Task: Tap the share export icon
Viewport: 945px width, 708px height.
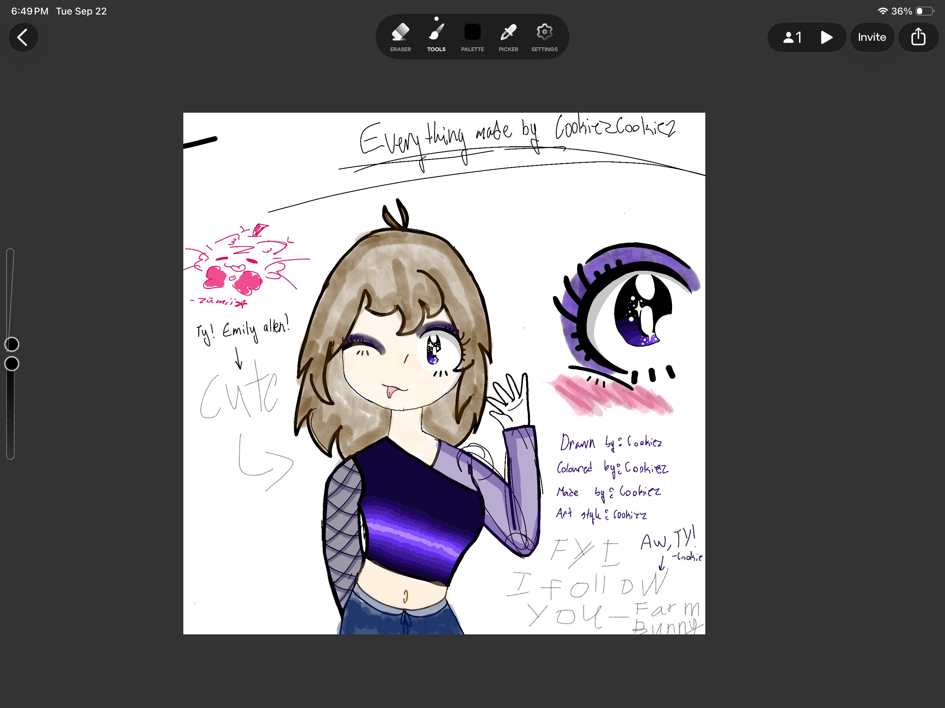Action: [x=918, y=37]
